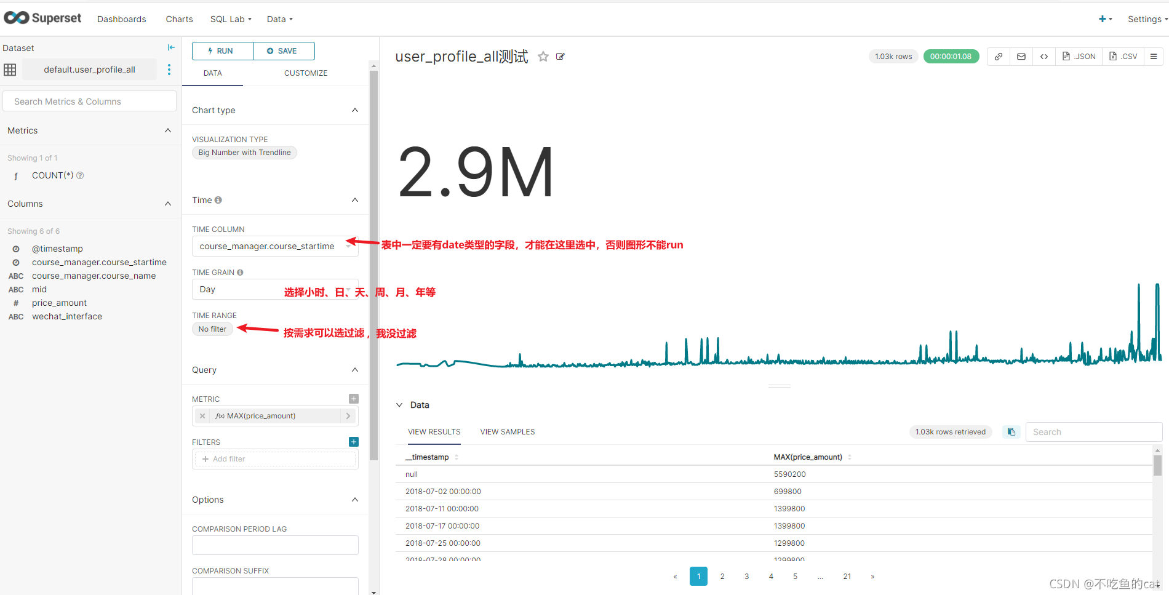This screenshot has width=1169, height=595.
Task: Switch to the CUSTOMIZE tab
Action: point(306,73)
